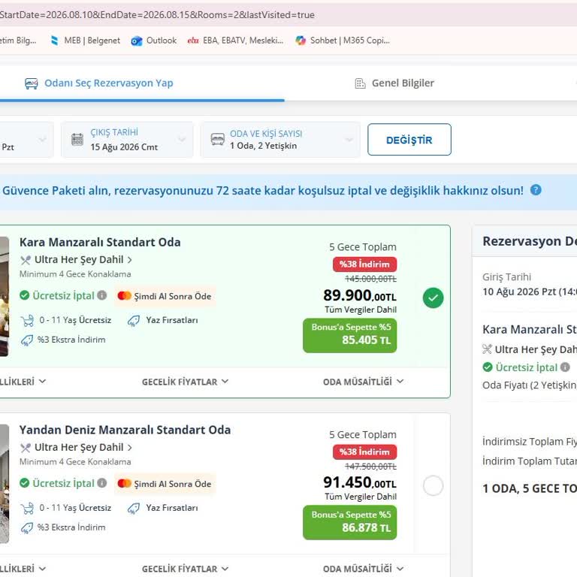Click the help question mark icon in banner

tap(536, 190)
